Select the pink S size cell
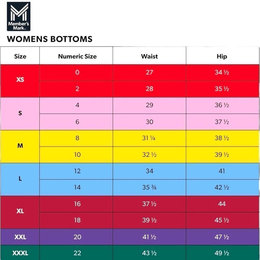This screenshot has width=260, height=260. coord(20,114)
